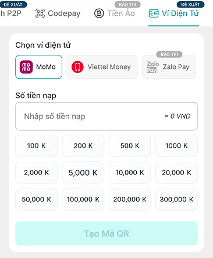Choose the 20,000 K preset amount
The width and height of the screenshot is (213, 258).
tap(176, 173)
